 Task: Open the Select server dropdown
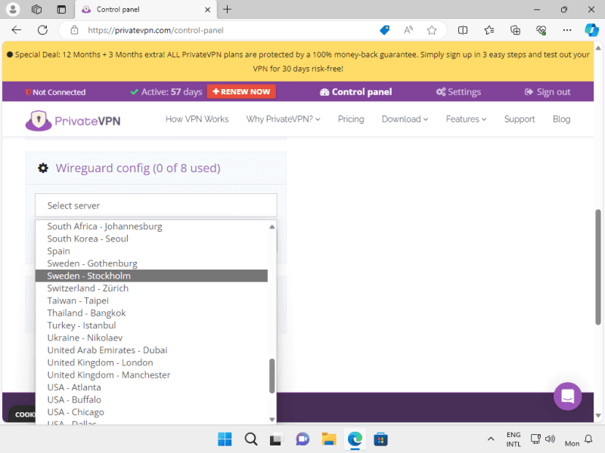point(156,205)
